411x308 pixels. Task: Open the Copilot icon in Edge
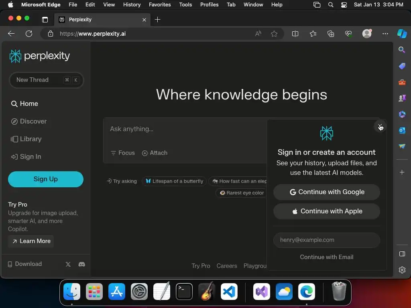click(x=402, y=34)
